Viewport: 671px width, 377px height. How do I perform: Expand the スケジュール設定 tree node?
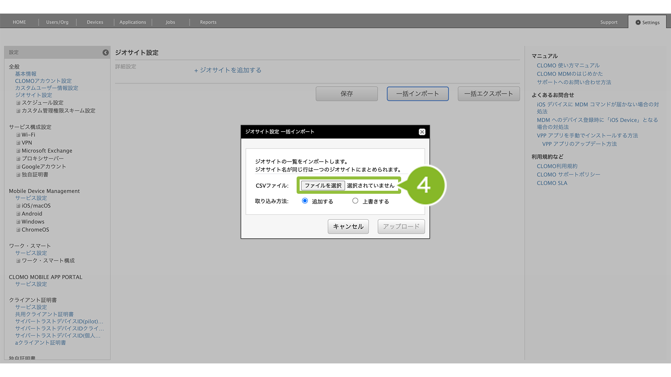(x=18, y=103)
